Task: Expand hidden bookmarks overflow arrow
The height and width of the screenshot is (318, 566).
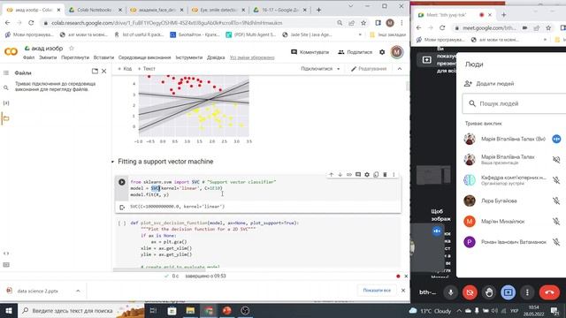Action: click(x=360, y=35)
